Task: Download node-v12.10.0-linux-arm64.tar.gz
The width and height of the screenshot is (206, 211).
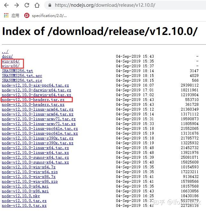Action: [38, 109]
